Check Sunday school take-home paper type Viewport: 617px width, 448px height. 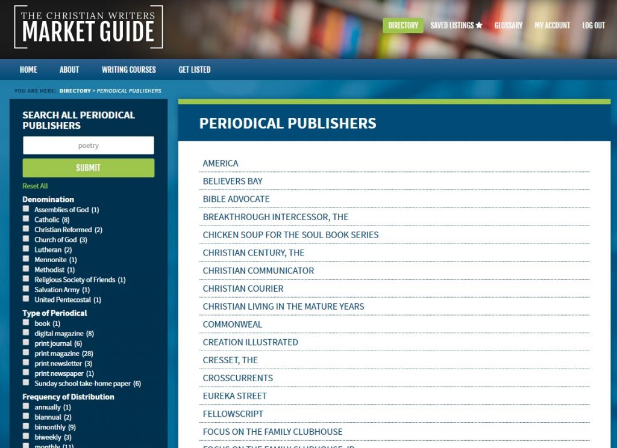(26, 382)
